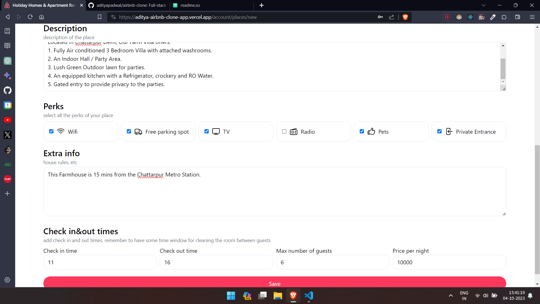
Task: Uncheck the Free parking spot perk
Action: [x=129, y=131]
